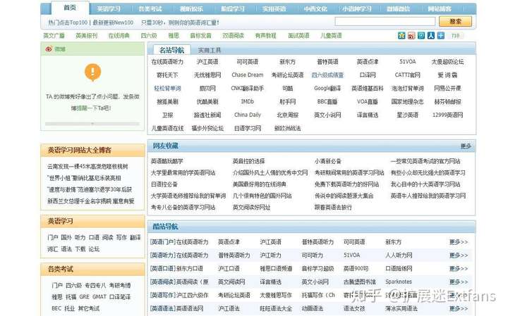This screenshot has width=508, height=316.
Task: Click the Weibo widget gray scroll bar
Action: (x=92, y=124)
